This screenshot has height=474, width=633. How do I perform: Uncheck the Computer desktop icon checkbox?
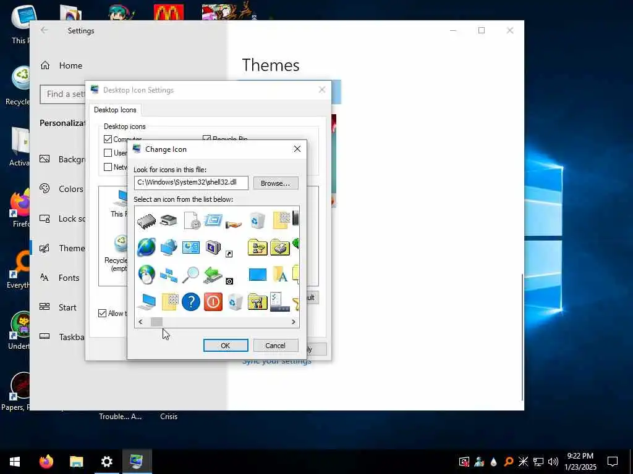point(108,139)
